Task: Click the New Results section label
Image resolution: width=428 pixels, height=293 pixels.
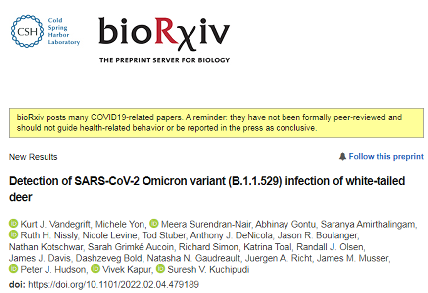Action: [x=33, y=157]
